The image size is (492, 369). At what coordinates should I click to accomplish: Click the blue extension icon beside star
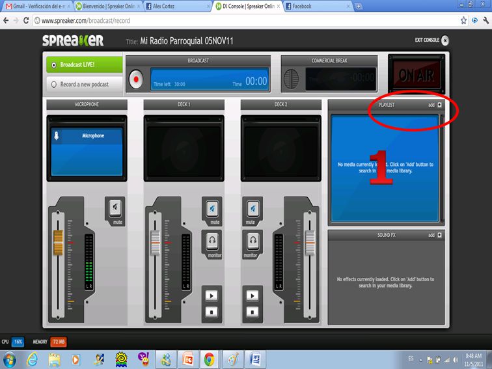click(x=474, y=20)
